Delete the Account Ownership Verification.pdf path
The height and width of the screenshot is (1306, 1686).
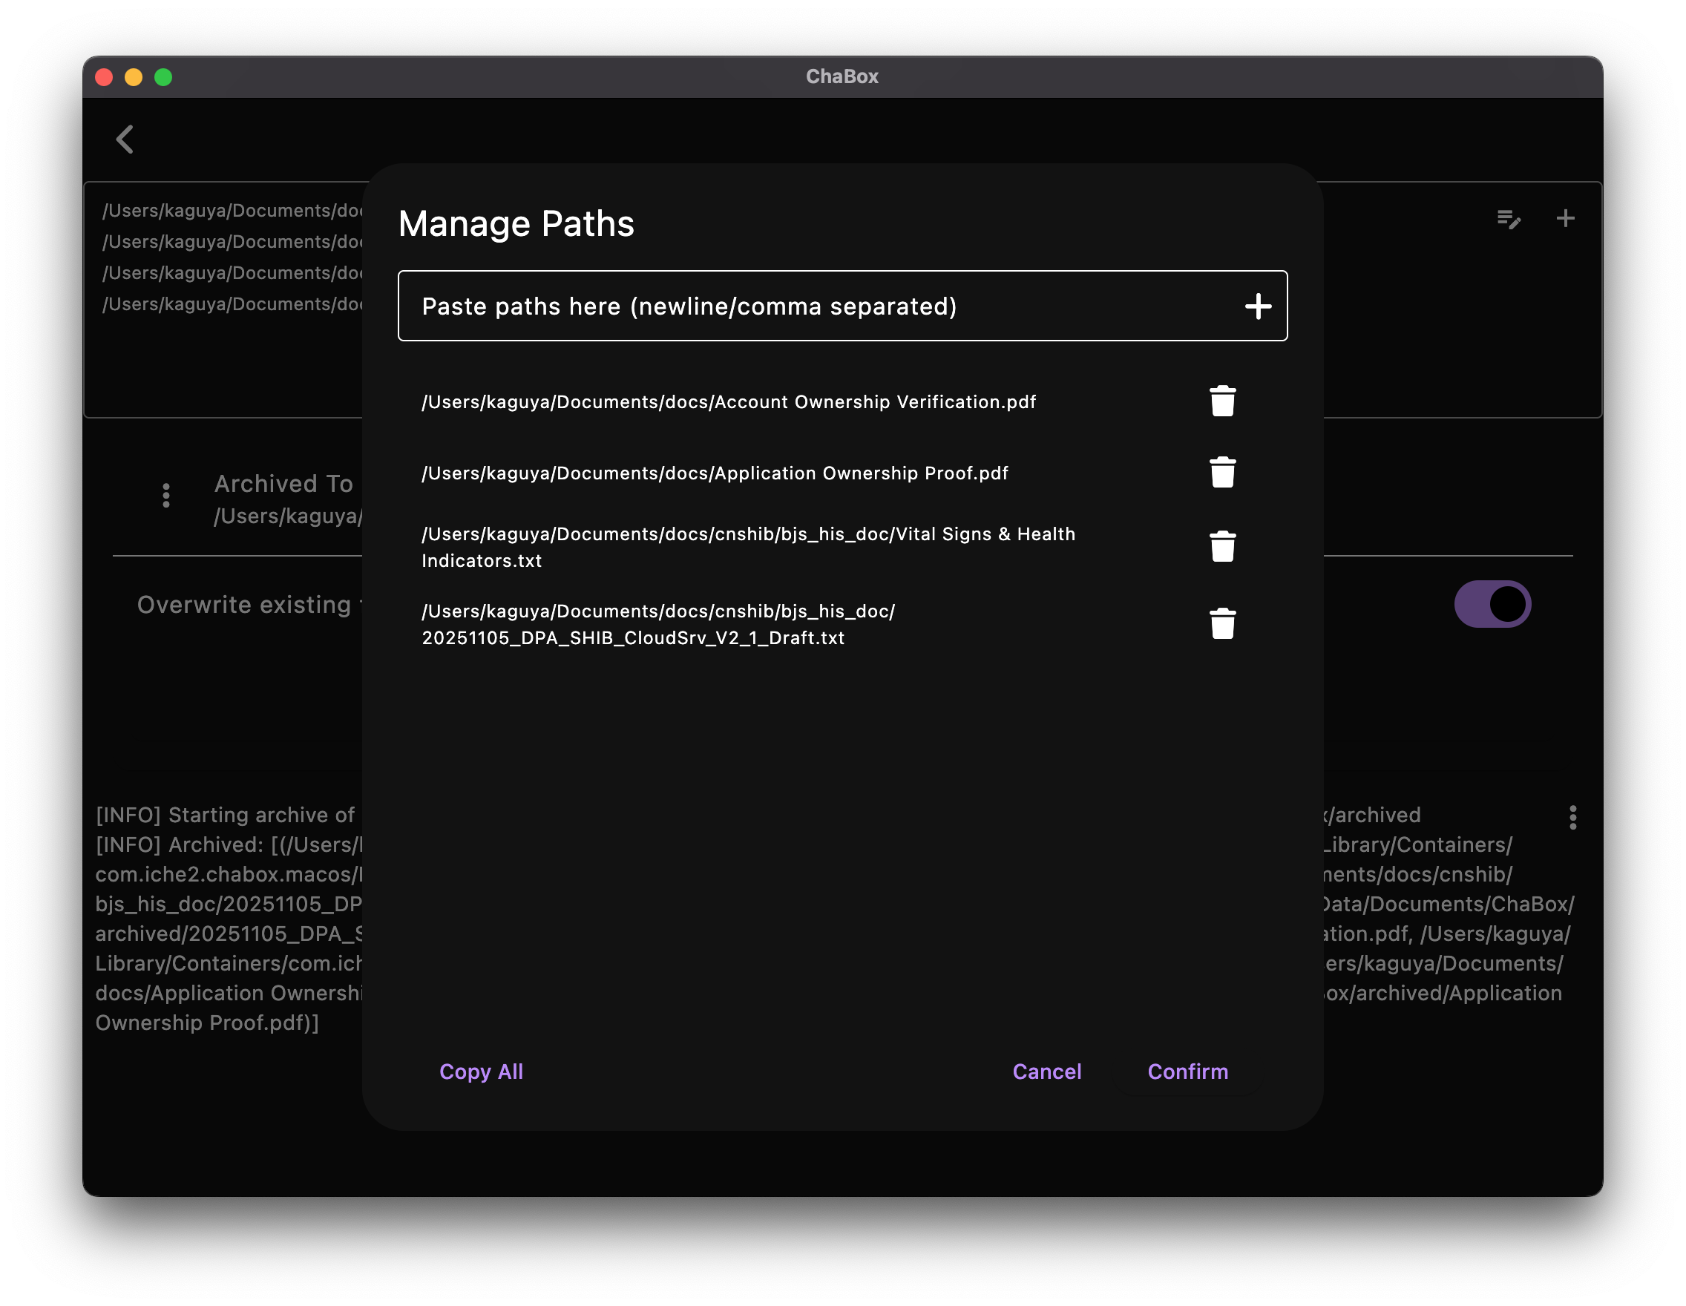(x=1222, y=401)
